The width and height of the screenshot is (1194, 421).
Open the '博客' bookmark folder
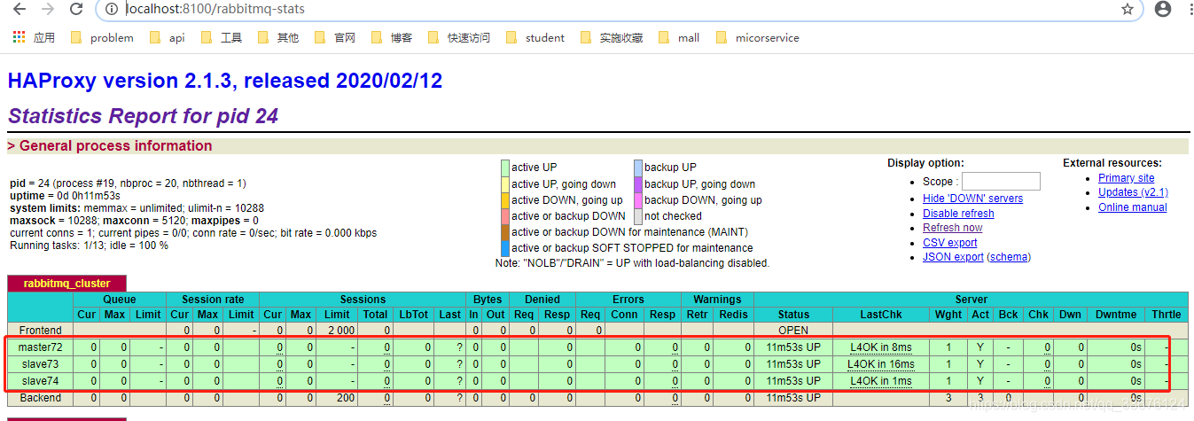point(391,37)
